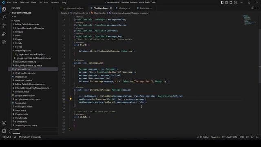This screenshot has width=261, height=147.
Task: Click the editor vertical scrollbar
Action: [x=260, y=56]
